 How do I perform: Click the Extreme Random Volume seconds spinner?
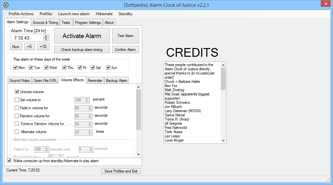click(x=83, y=124)
